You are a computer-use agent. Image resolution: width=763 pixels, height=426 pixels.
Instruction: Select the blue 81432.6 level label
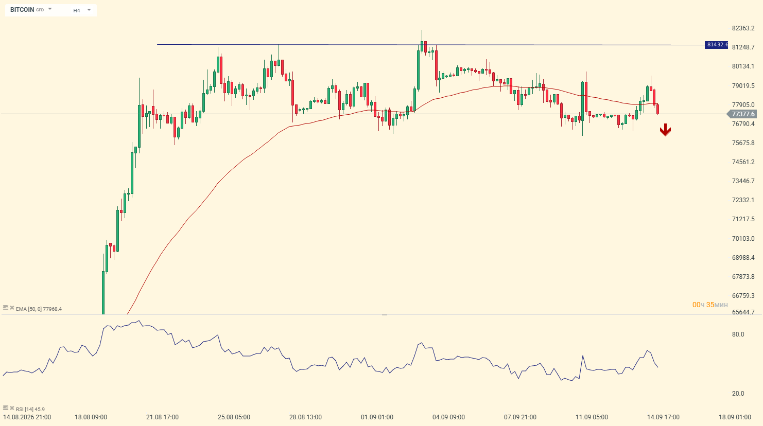(x=717, y=45)
